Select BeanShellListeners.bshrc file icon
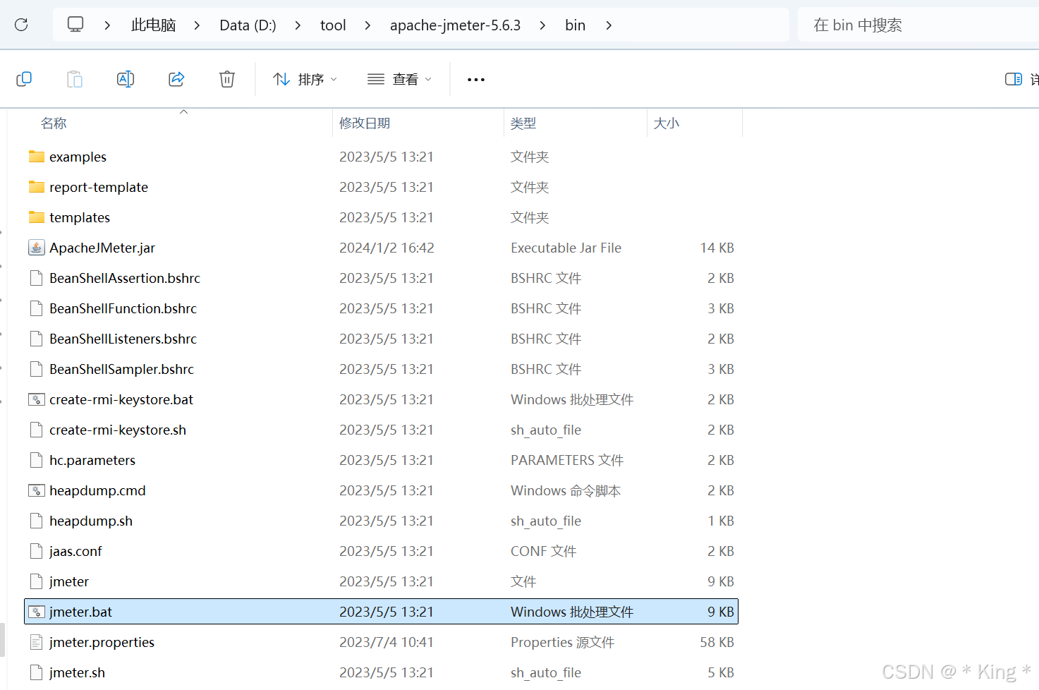The height and width of the screenshot is (690, 1039). point(37,339)
